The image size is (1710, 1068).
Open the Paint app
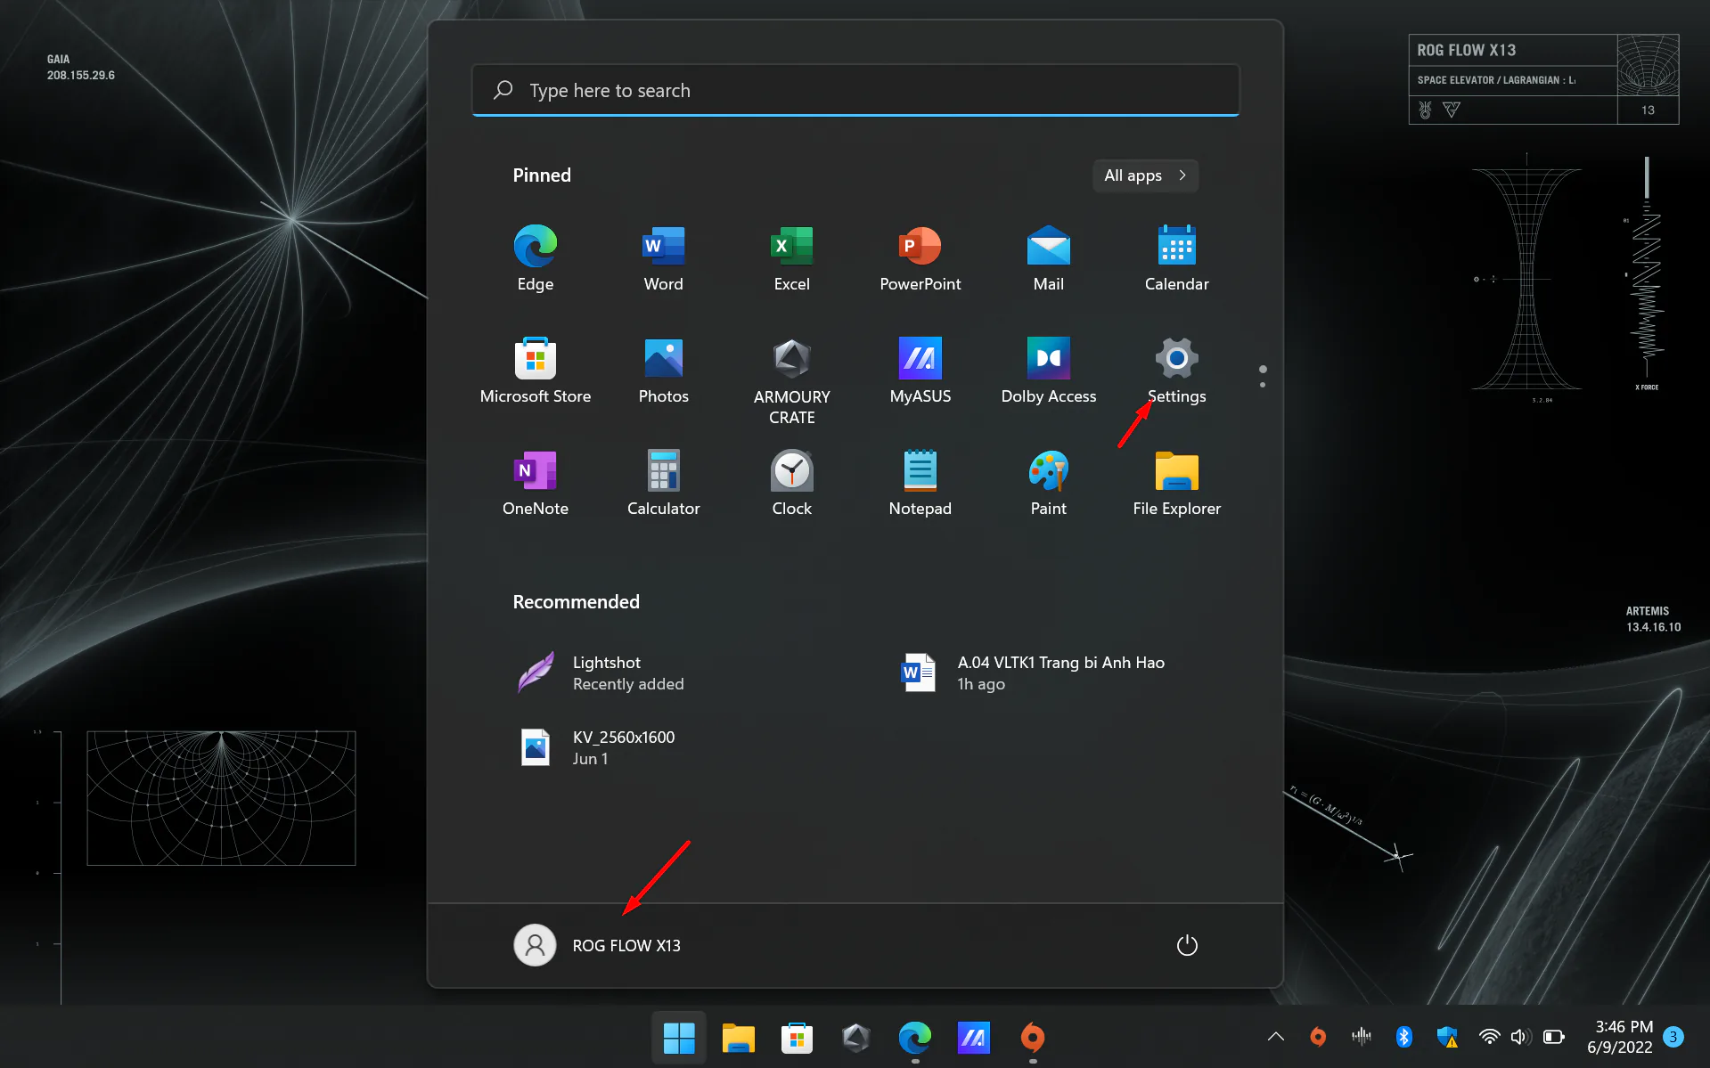[x=1048, y=483]
